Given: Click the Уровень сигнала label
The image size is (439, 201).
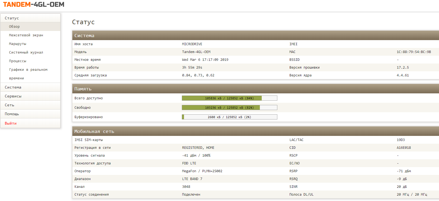Looking at the screenshot, I should 90,156.
